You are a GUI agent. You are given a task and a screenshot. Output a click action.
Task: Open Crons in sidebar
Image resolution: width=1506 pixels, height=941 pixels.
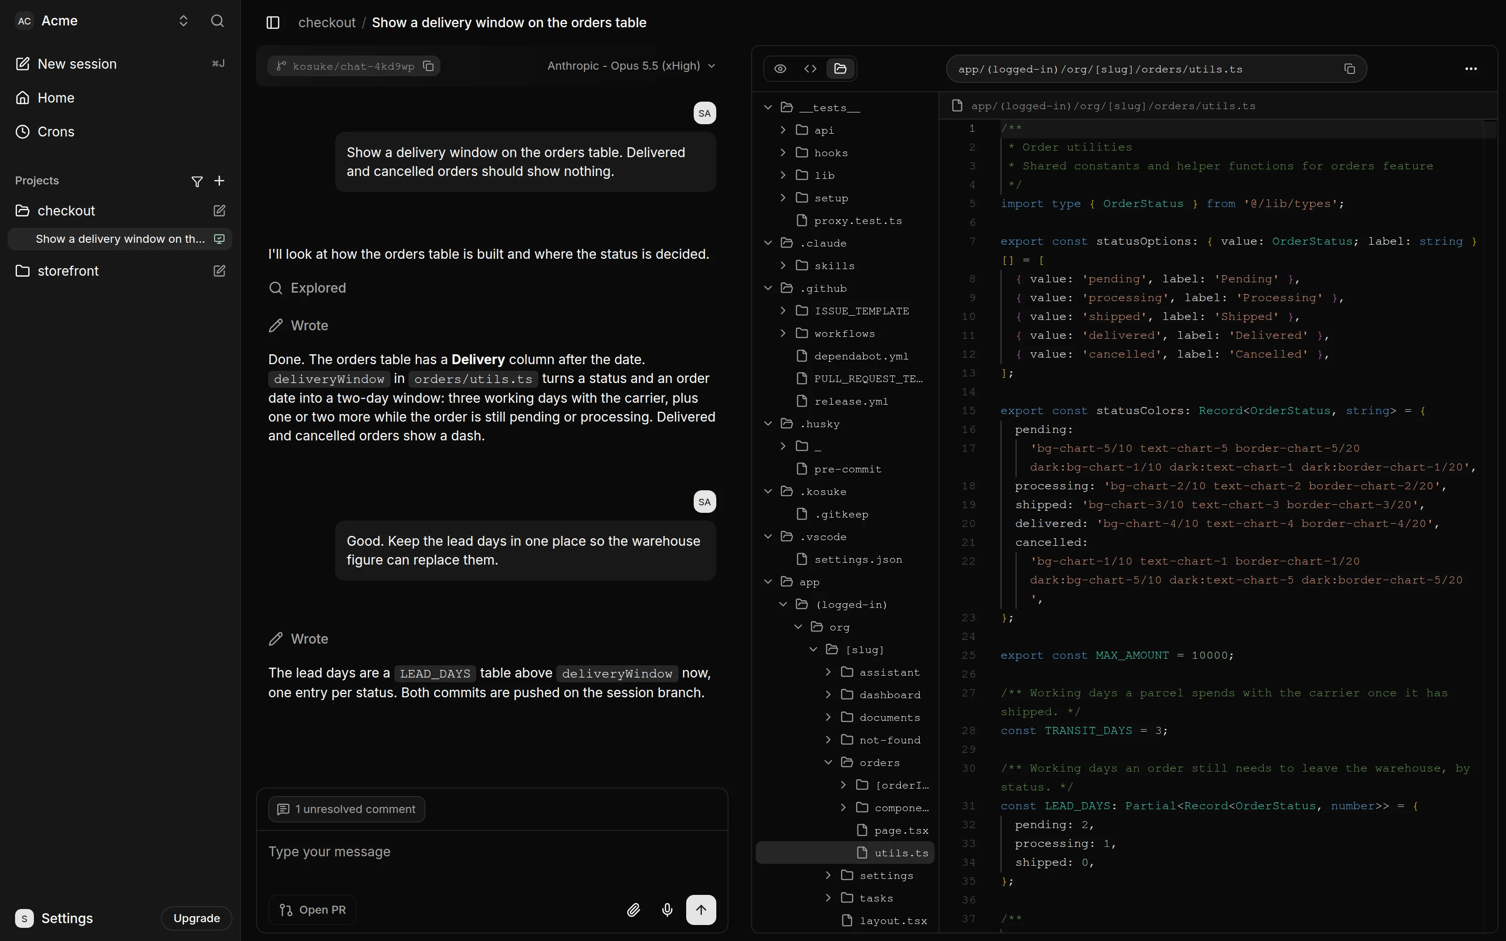[120, 132]
